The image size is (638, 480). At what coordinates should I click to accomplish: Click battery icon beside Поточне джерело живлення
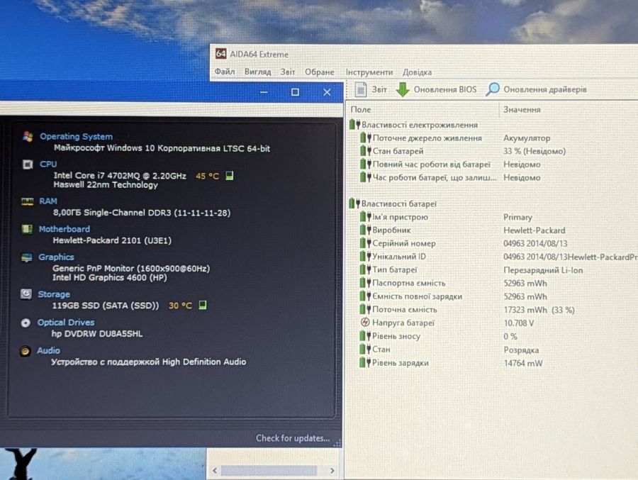(365, 138)
